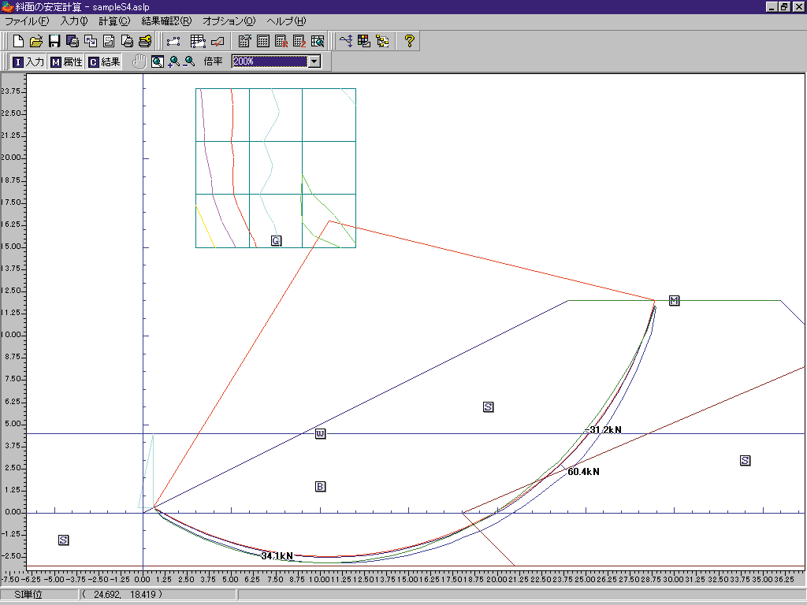
Task: Click the yellow question mark help icon
Action: pos(409,41)
